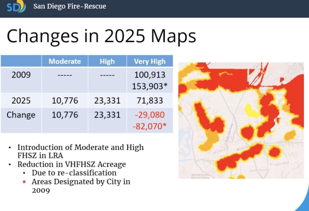Select the "Changes in 2025 Maps" slide title
Screen dimensions: 309x211
pos(101,36)
